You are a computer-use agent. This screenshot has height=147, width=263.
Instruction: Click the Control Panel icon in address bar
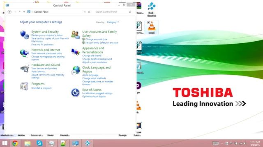(29, 12)
